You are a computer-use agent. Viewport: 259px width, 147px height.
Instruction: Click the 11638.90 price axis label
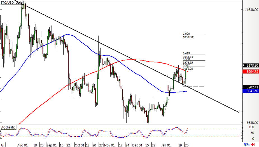tap(251, 10)
